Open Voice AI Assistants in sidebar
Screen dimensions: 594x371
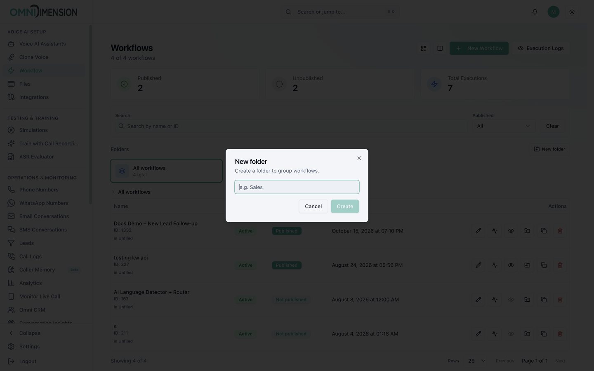tap(42, 44)
